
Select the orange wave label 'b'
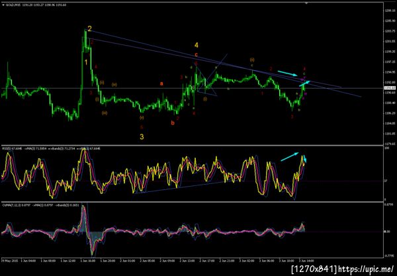tap(173, 123)
